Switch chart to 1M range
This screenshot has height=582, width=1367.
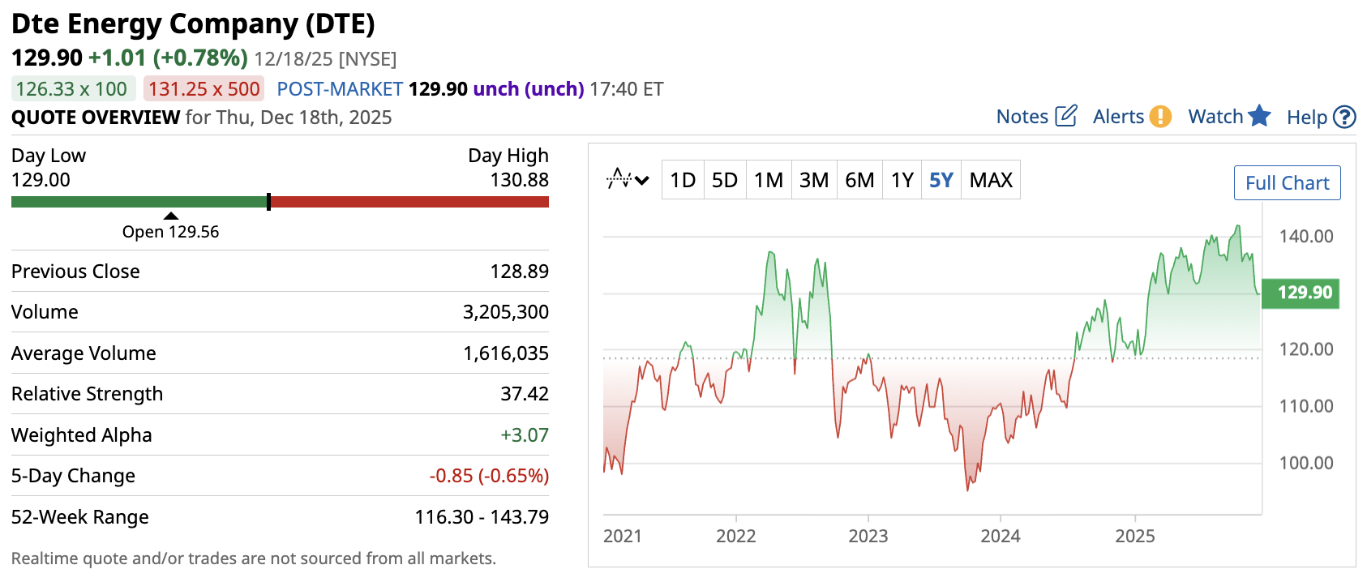point(769,180)
